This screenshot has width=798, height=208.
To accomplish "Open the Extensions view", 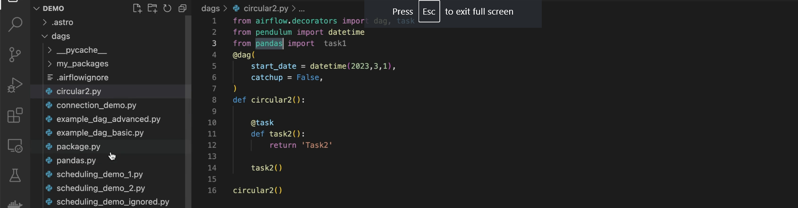I will coord(15,115).
